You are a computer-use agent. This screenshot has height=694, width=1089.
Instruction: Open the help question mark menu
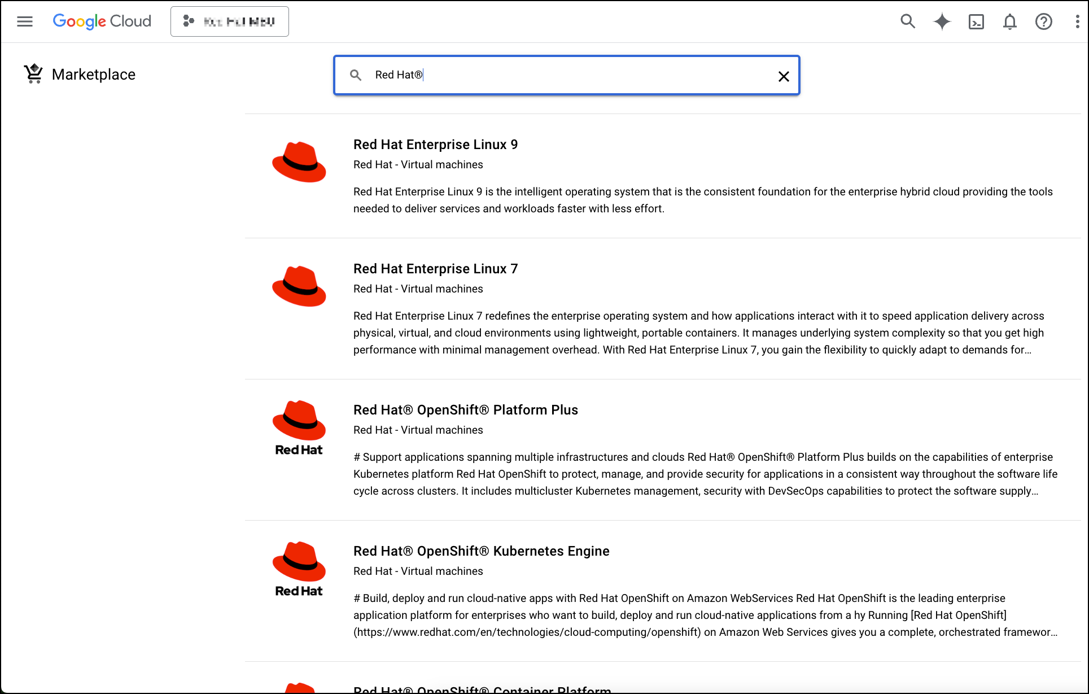(x=1044, y=21)
